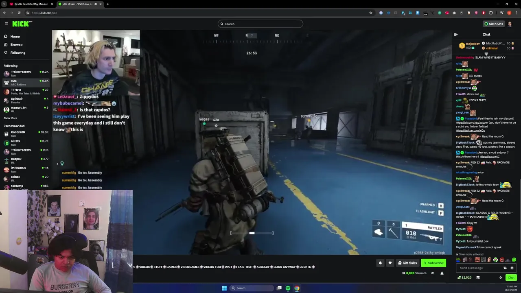Open the Kick hamburger sidebar menu
Screen dimensions: 521x293
tap(7, 24)
